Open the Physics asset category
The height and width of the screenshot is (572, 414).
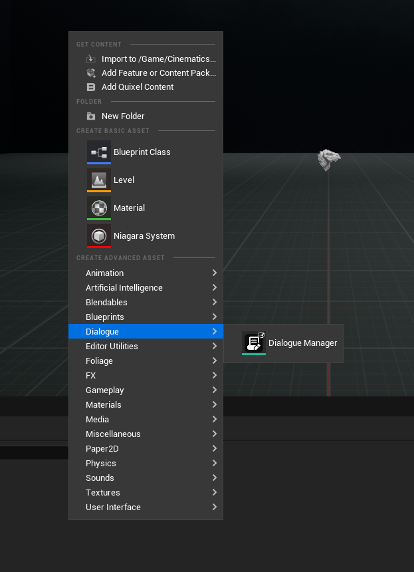tap(101, 463)
